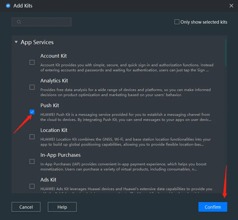The image size is (238, 220).
Task: Click the Analytics Kit description text
Action: (x=125, y=92)
